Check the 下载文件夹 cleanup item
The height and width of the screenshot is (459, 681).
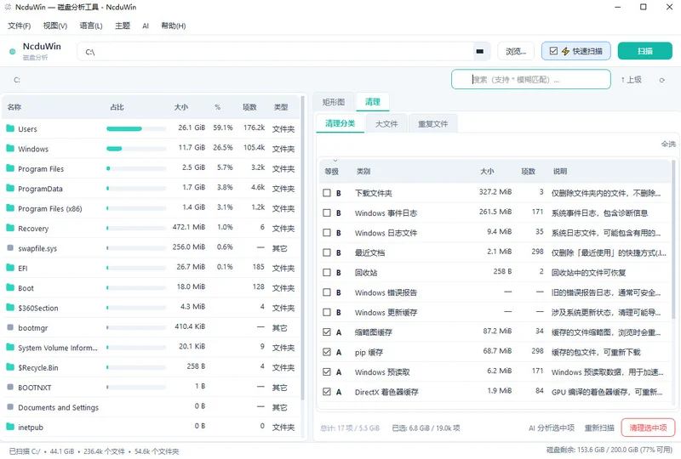(x=327, y=193)
